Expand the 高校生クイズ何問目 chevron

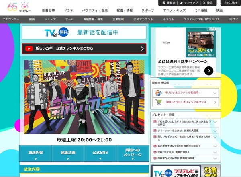point(215,159)
